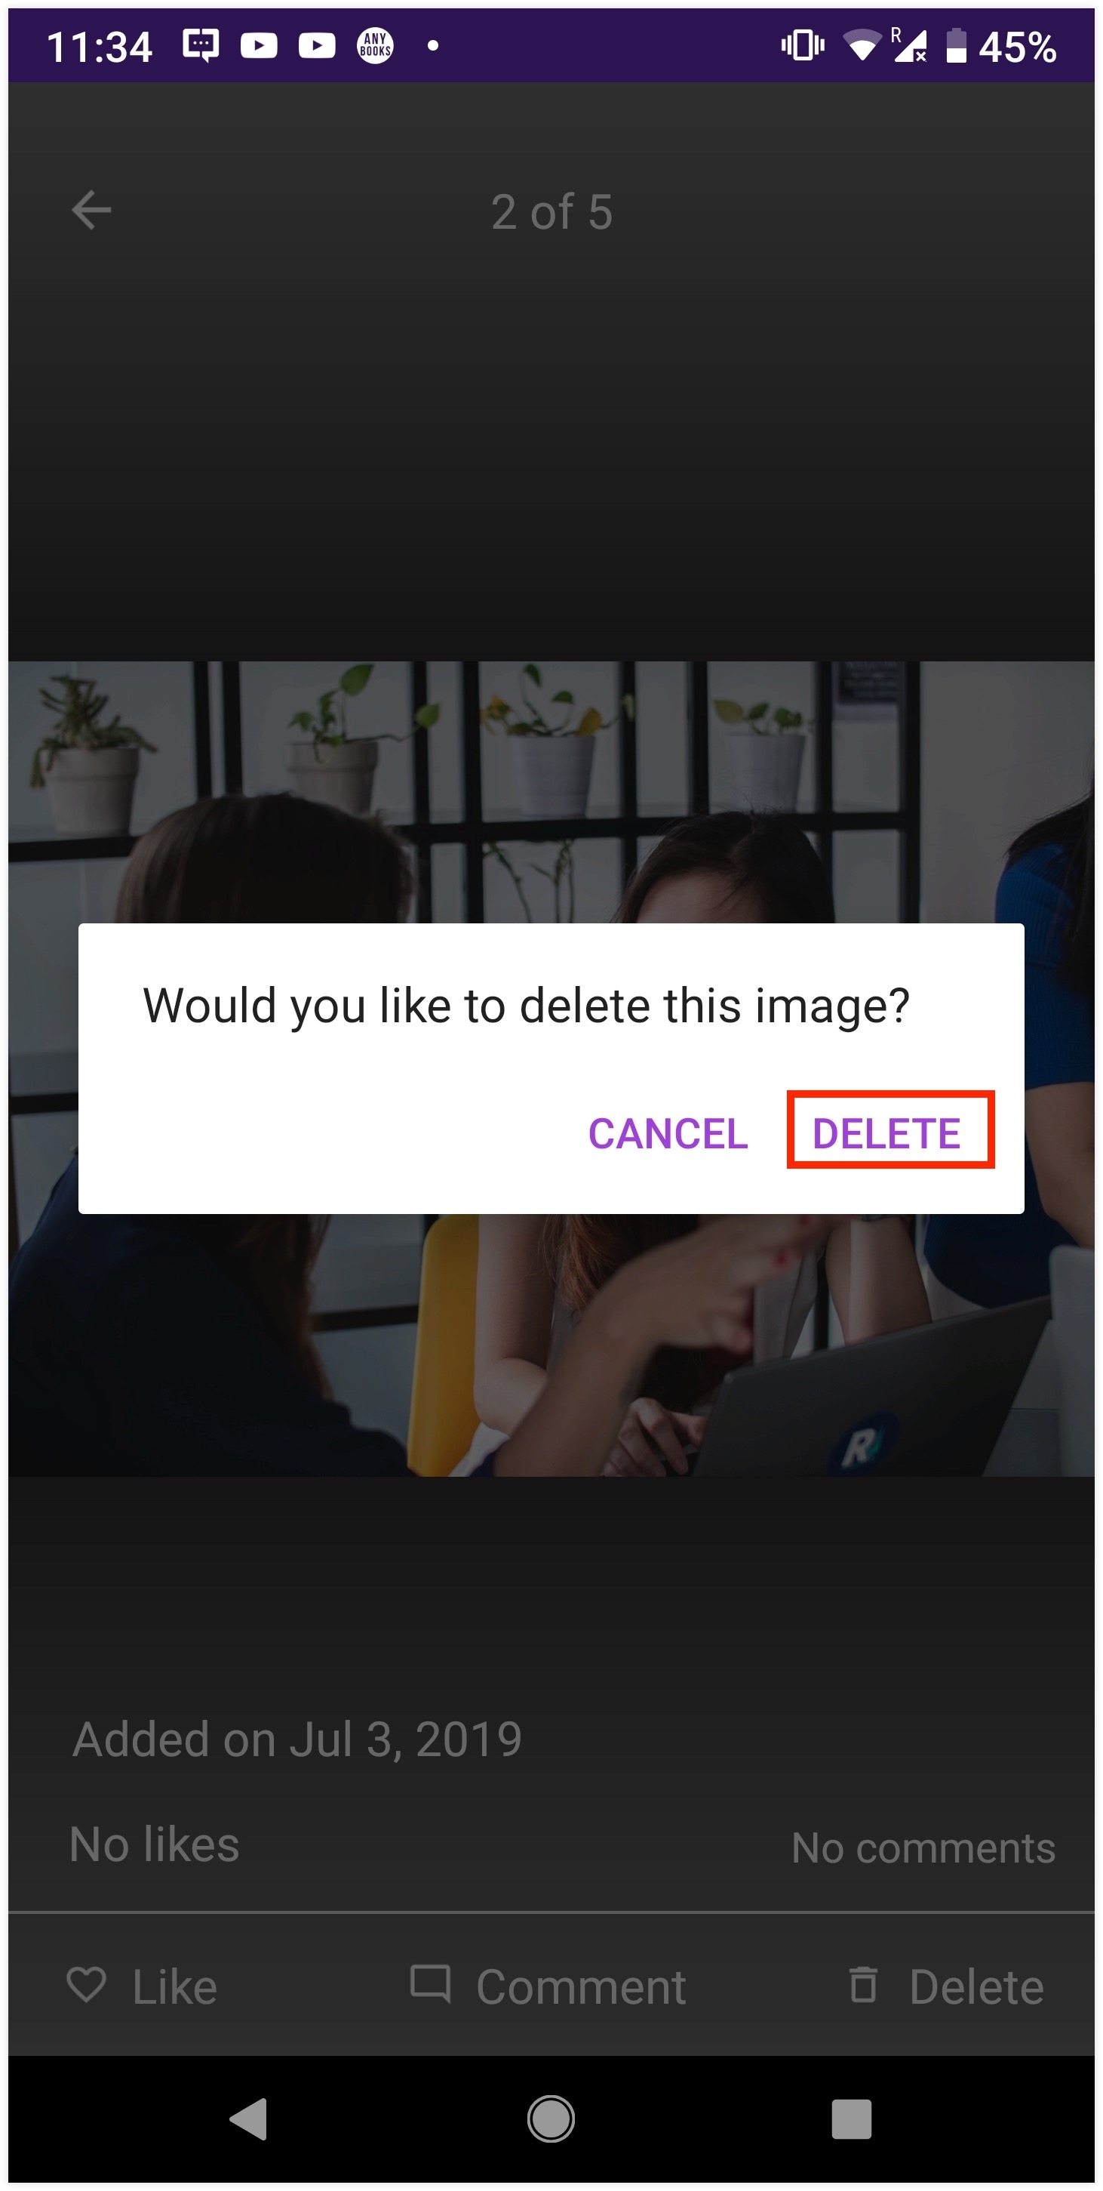Tap the message notification icon in status bar
This screenshot has width=1103, height=2191.
pyautogui.click(x=201, y=45)
